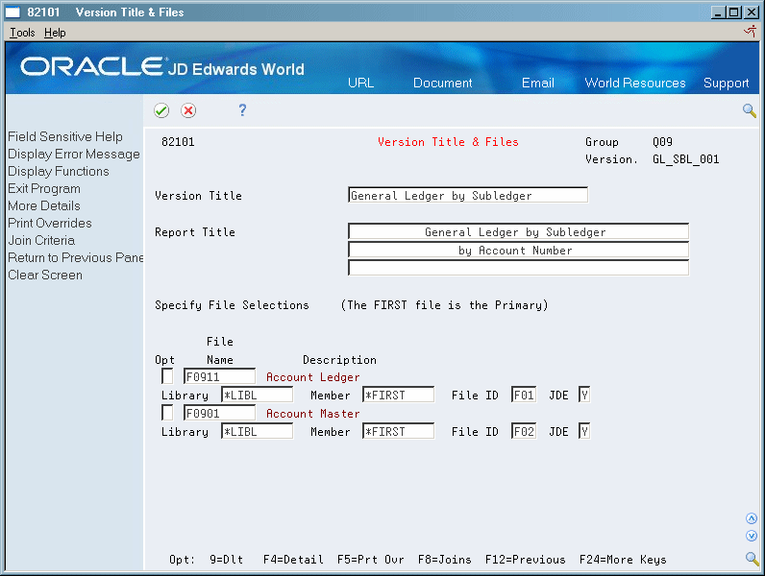The image size is (765, 576).
Task: Select Display Error Message
Action: click(74, 154)
